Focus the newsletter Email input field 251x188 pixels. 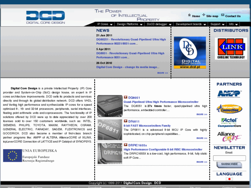coord(229,158)
